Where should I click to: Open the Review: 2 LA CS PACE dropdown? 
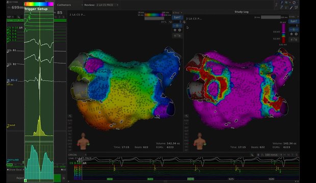pos(101,5)
